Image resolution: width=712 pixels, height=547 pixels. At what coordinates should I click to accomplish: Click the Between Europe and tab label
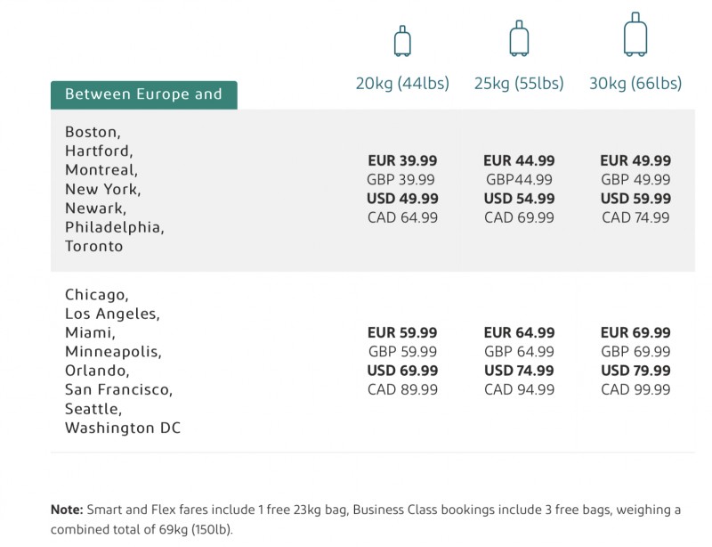(x=143, y=94)
